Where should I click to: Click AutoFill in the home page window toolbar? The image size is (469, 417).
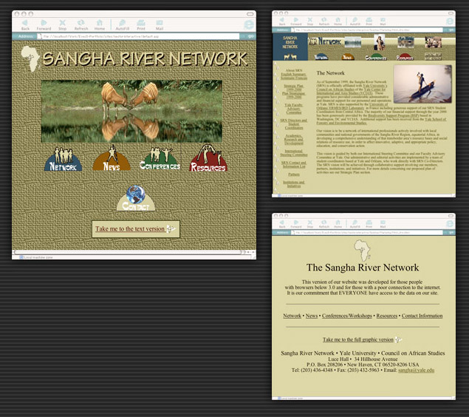[123, 25]
